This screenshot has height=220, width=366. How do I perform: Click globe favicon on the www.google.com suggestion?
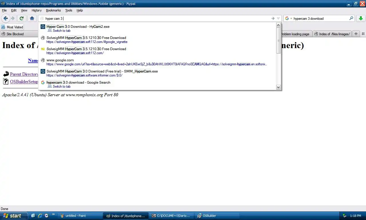click(x=43, y=60)
